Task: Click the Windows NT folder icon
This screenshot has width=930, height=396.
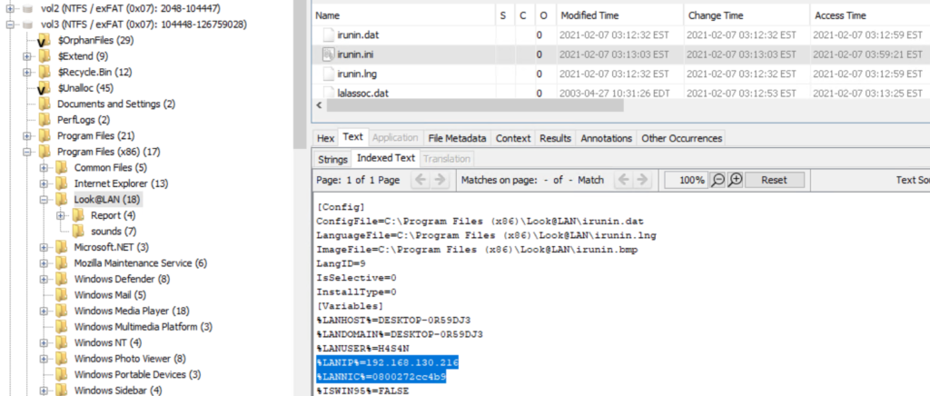Action: (x=62, y=342)
